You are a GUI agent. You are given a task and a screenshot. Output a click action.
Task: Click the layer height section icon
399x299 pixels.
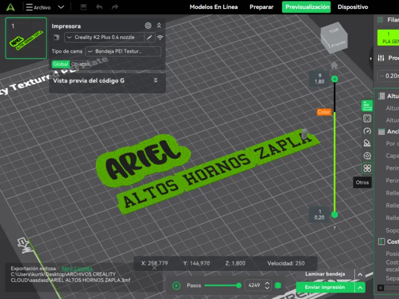coord(381,96)
